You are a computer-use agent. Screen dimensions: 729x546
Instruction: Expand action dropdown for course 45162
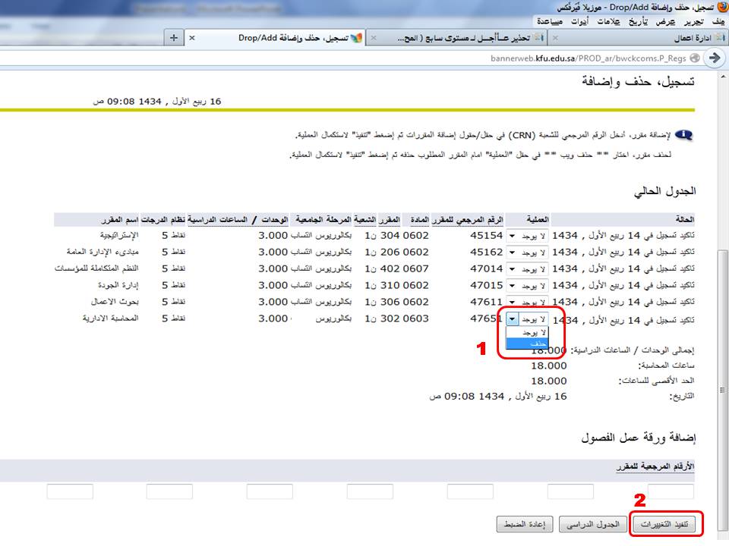pos(528,252)
